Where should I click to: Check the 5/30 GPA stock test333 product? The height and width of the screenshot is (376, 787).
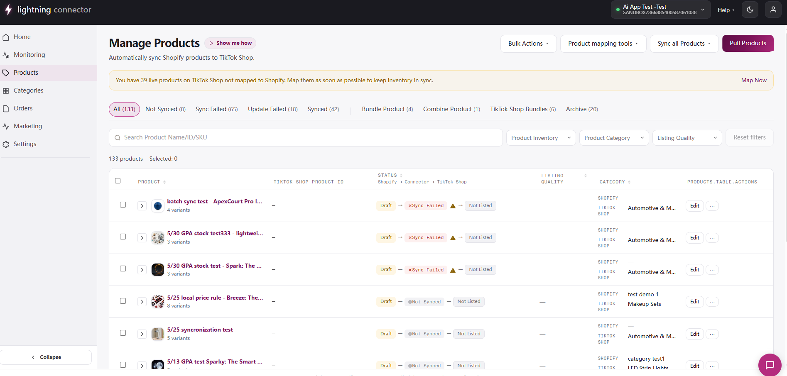[x=123, y=237]
